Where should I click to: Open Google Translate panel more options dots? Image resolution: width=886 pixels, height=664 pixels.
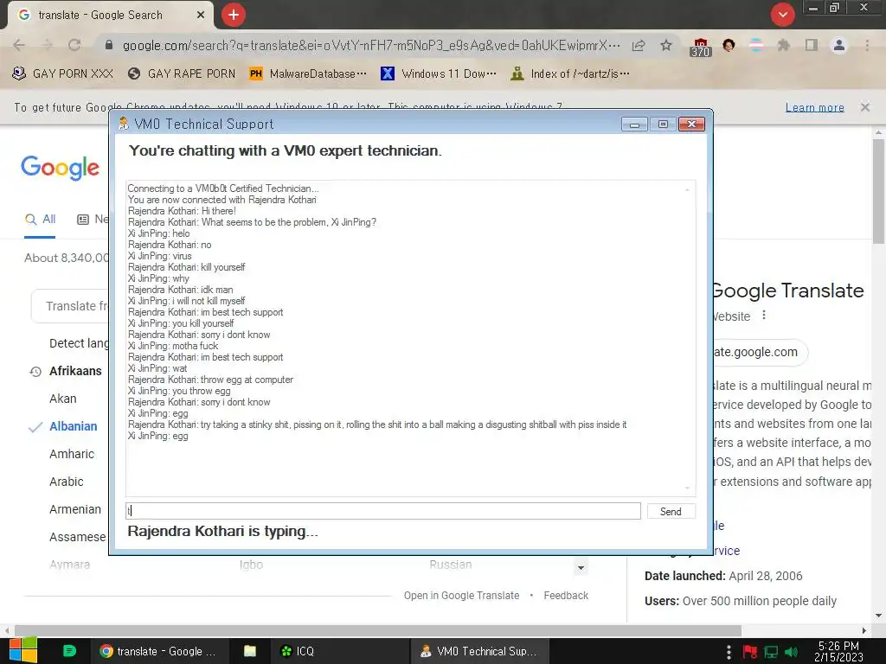coord(764,315)
